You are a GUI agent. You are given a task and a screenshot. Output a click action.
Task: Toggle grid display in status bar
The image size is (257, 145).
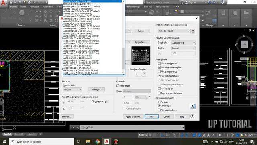150,135
